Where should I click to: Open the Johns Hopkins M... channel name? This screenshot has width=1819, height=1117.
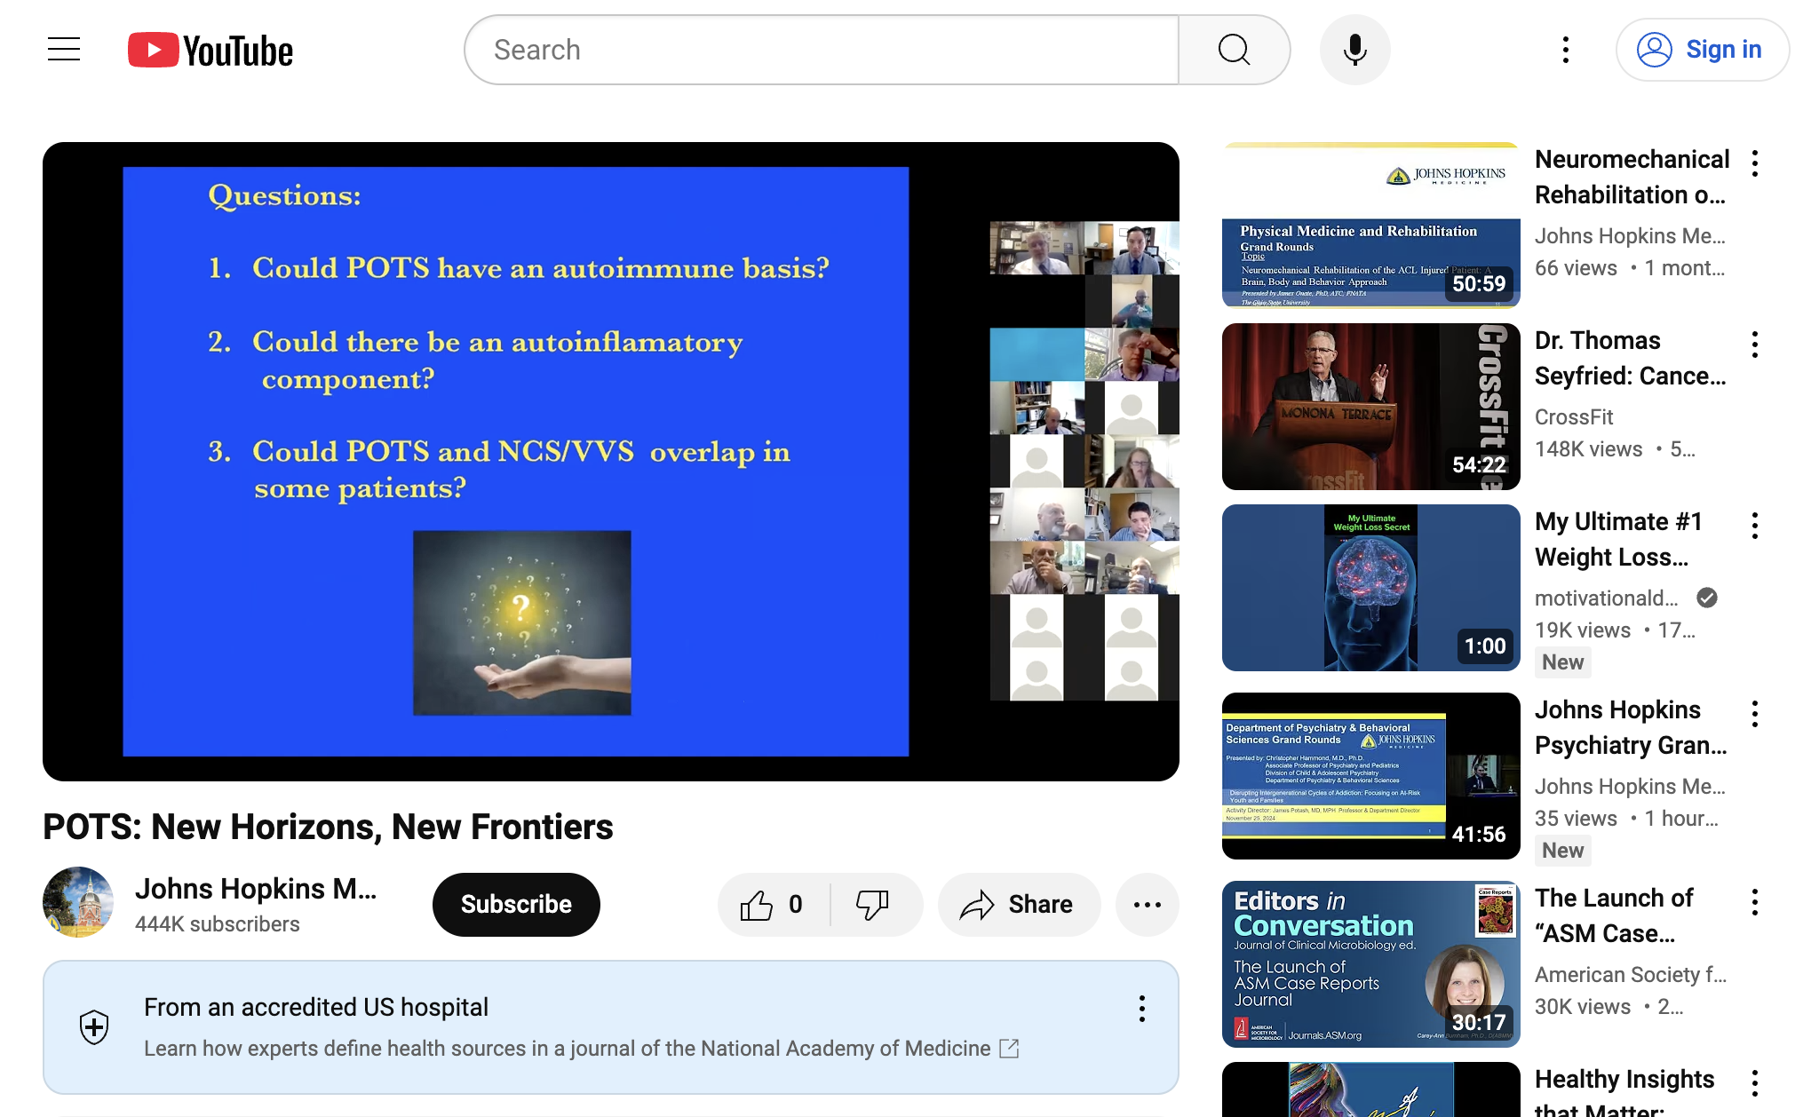pos(256,889)
